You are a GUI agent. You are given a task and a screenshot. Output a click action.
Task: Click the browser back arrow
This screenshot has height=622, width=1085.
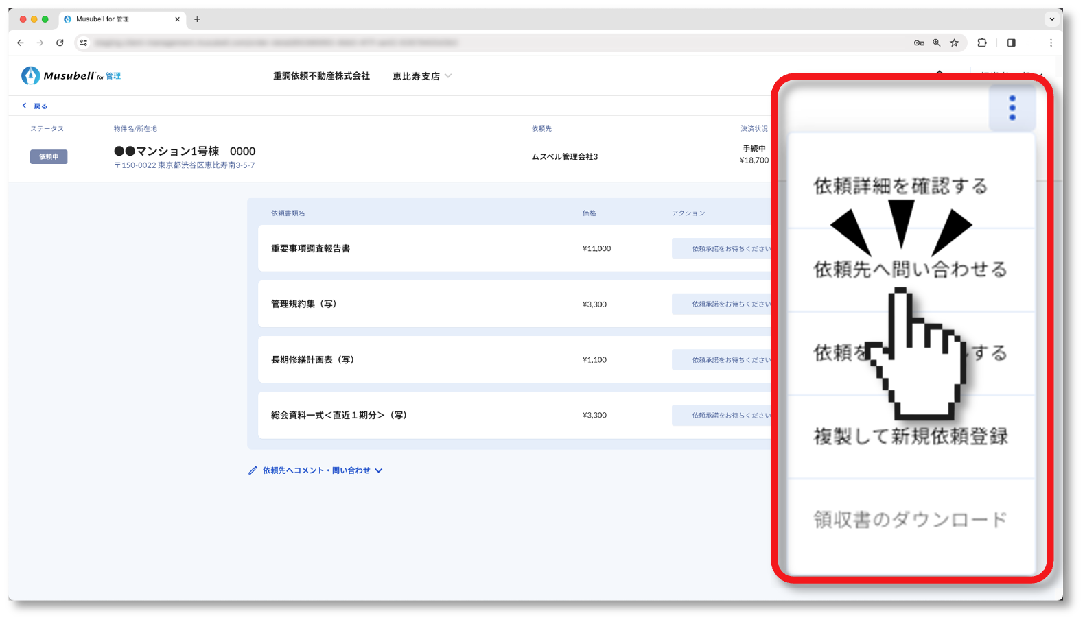click(21, 43)
